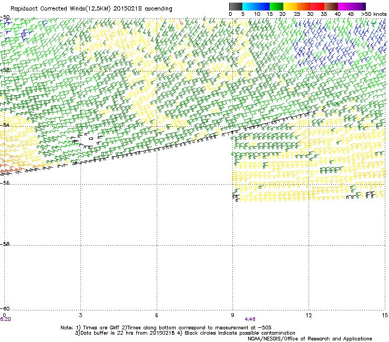
Task: Click the purple pass time '6:20'
Action: pyautogui.click(x=5, y=319)
